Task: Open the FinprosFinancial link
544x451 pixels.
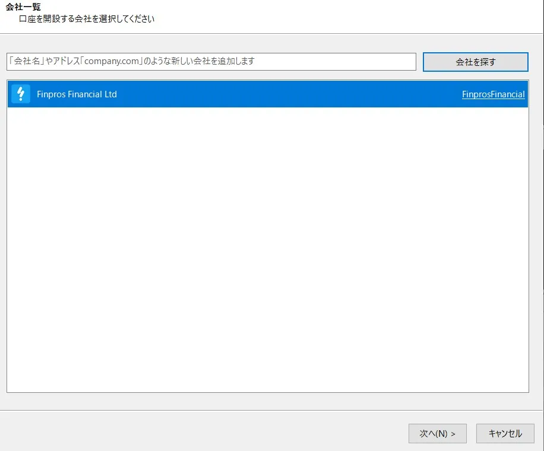Action: [493, 94]
